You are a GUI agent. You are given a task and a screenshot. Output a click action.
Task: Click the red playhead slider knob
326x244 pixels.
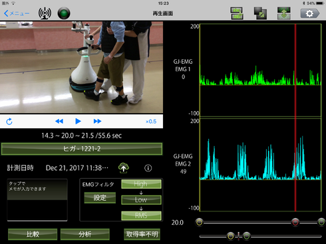tap(295, 222)
